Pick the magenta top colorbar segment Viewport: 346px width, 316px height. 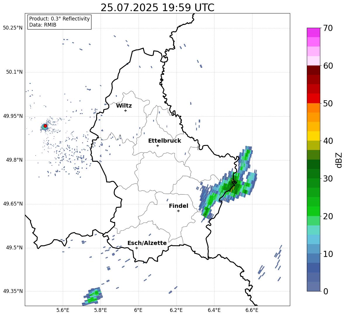coord(314,33)
